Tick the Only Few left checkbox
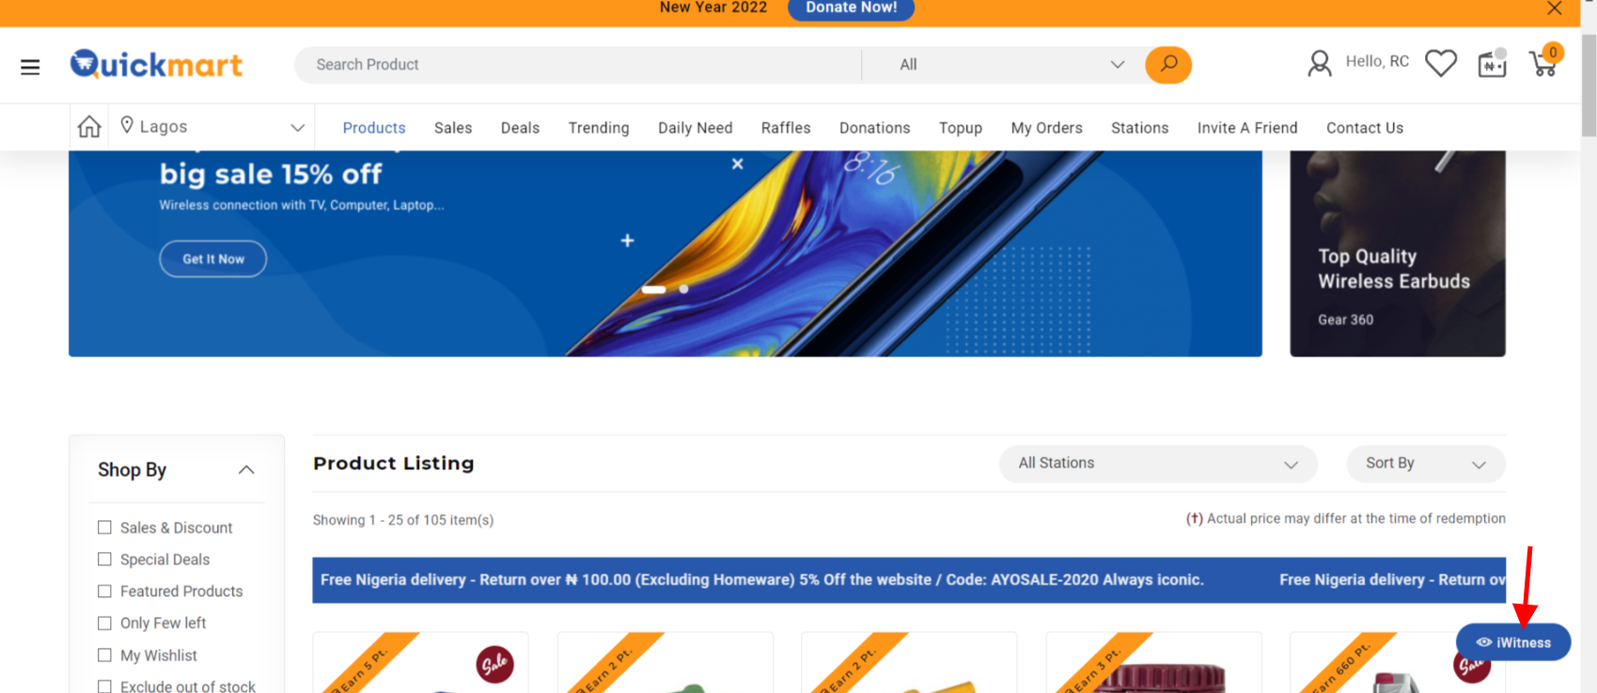The height and width of the screenshot is (693, 1597). pyautogui.click(x=105, y=623)
